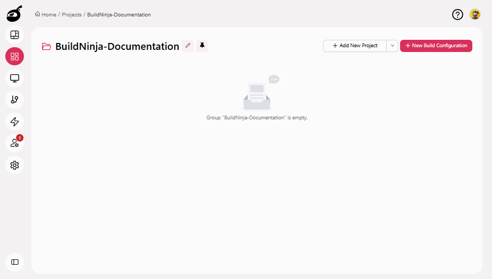This screenshot has width=492, height=279.
Task: Click the 'Group "BuildNinja-Documentation" is empty.' message
Action: [257, 118]
